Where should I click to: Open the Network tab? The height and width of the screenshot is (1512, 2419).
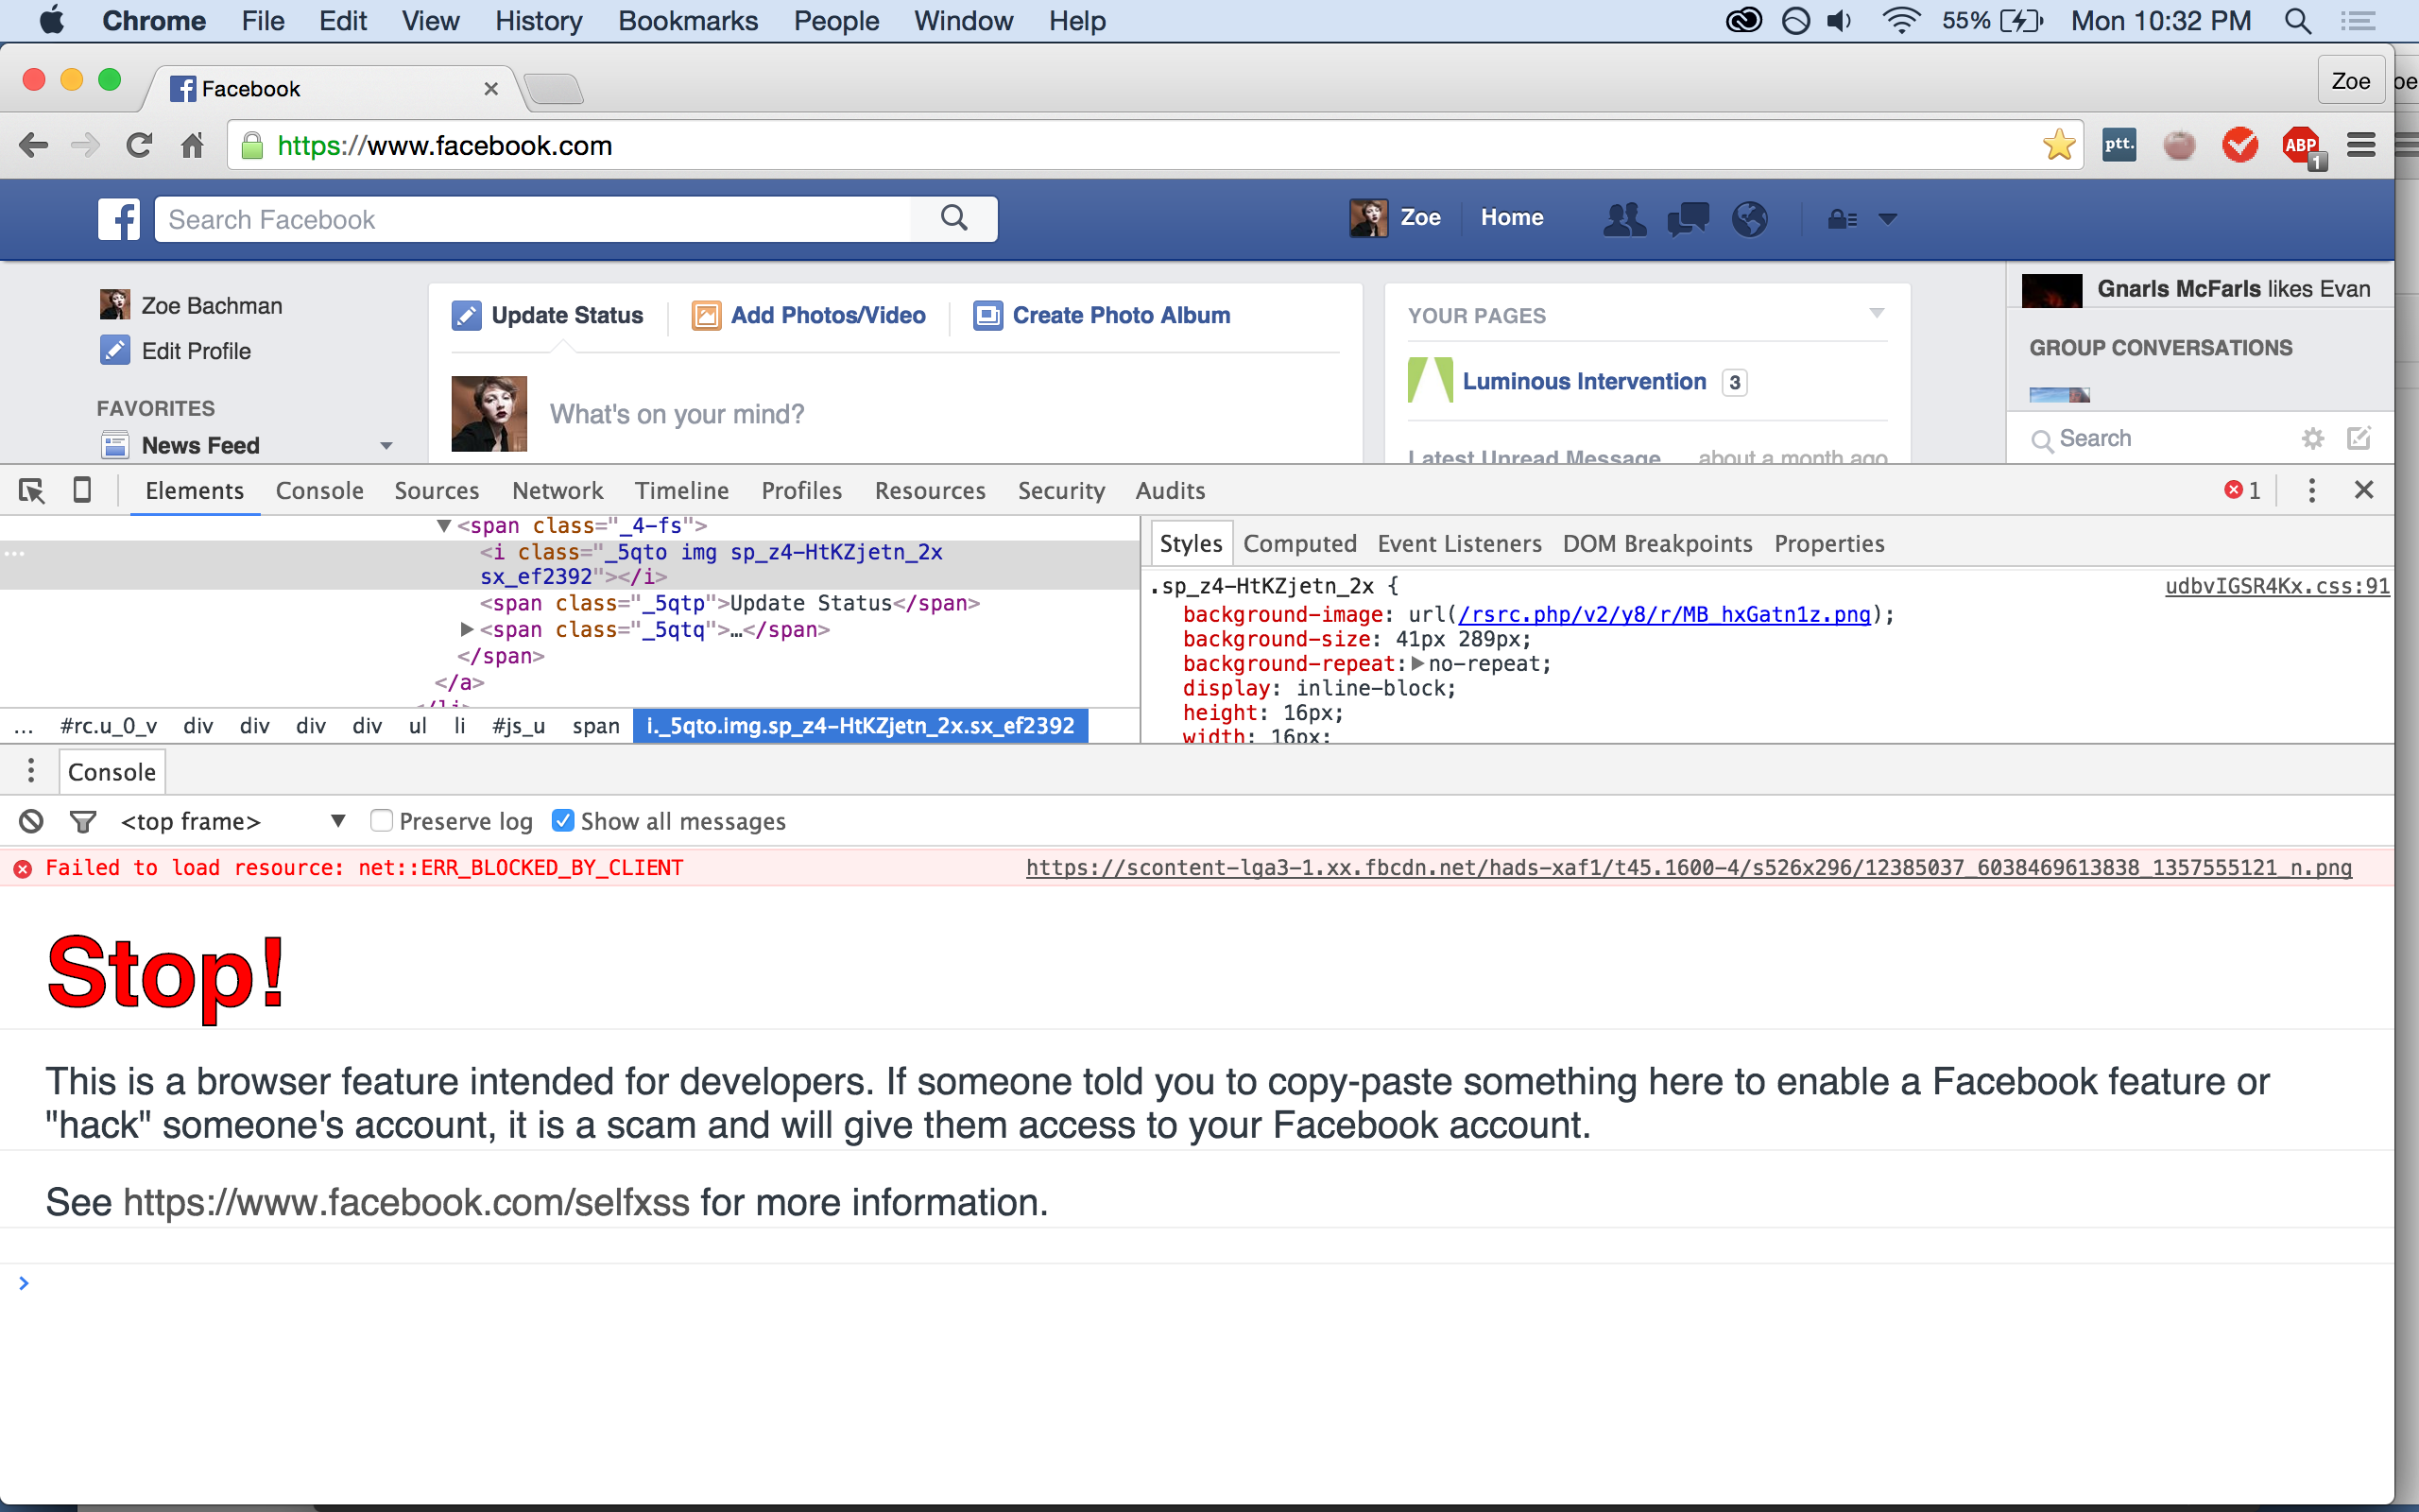(558, 491)
